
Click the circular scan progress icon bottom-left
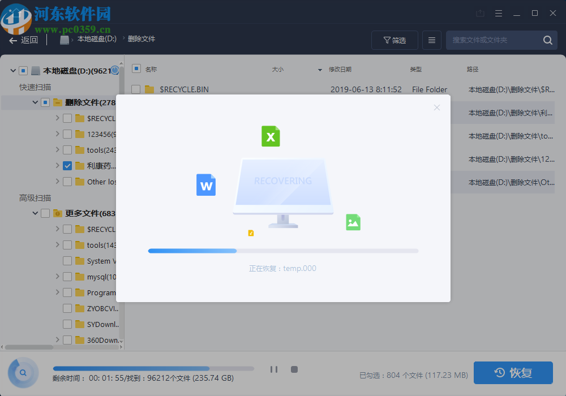click(23, 373)
